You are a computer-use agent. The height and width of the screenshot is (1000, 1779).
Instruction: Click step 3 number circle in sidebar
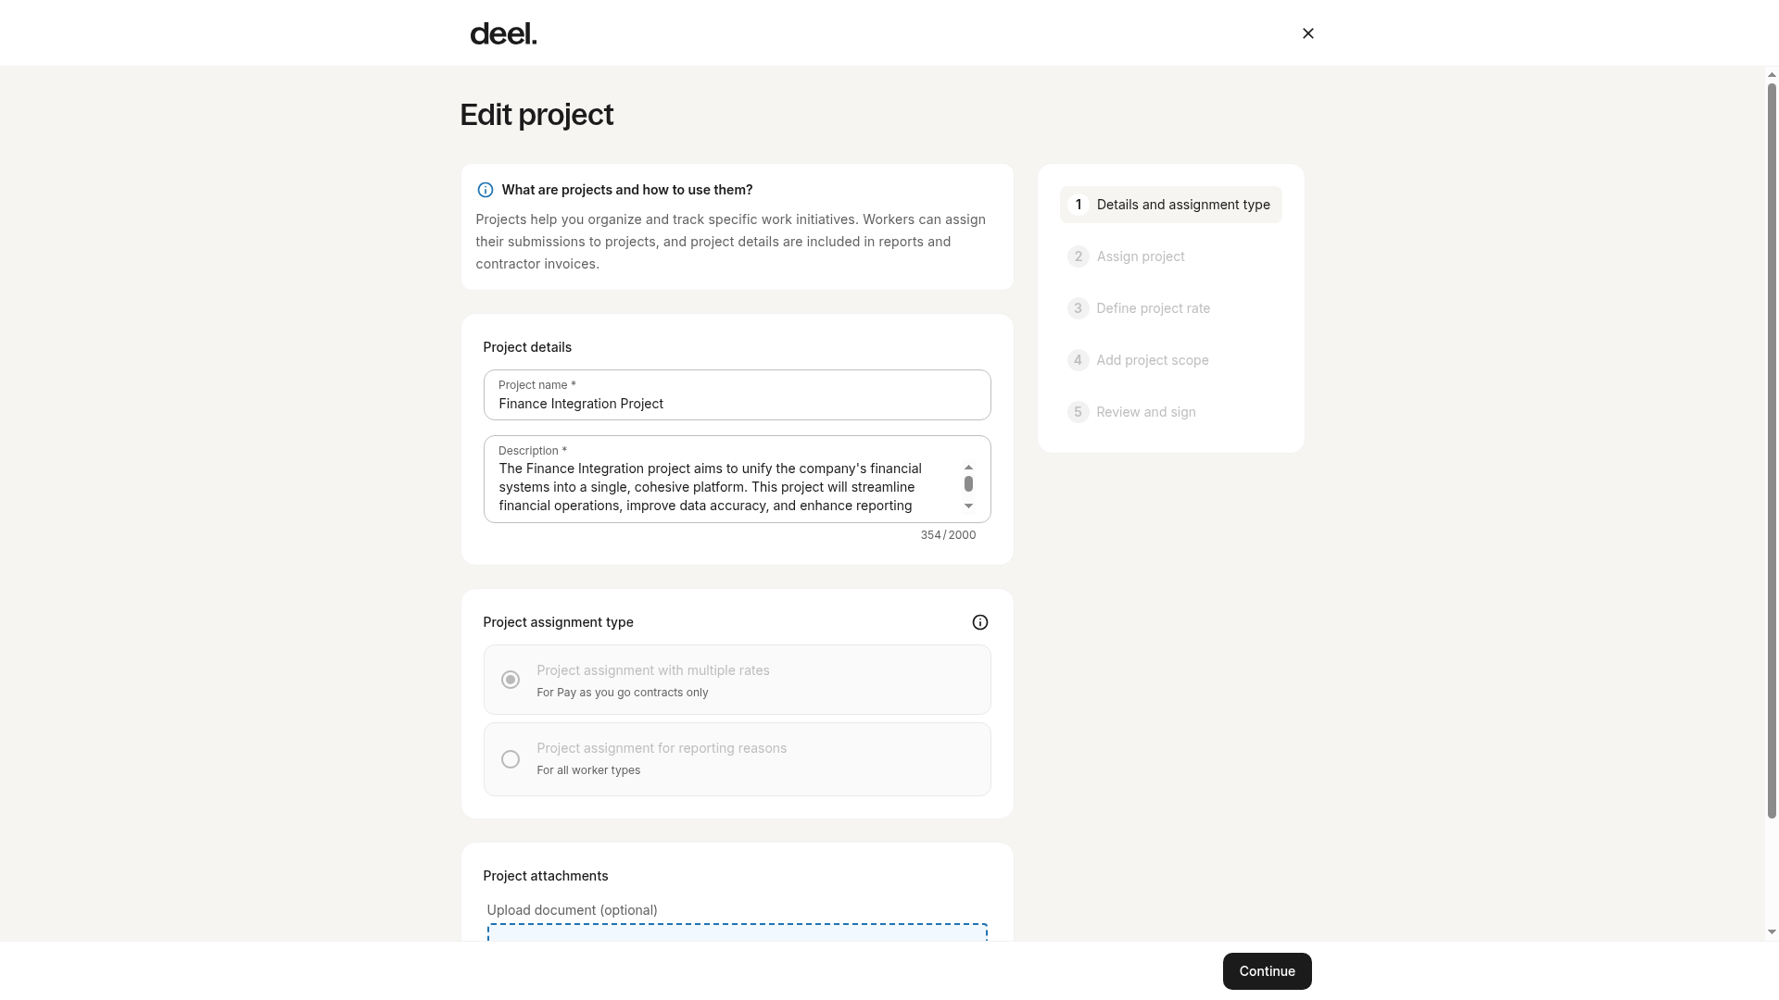point(1078,308)
